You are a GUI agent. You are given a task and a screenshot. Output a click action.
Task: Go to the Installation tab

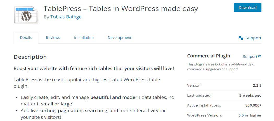(84, 38)
